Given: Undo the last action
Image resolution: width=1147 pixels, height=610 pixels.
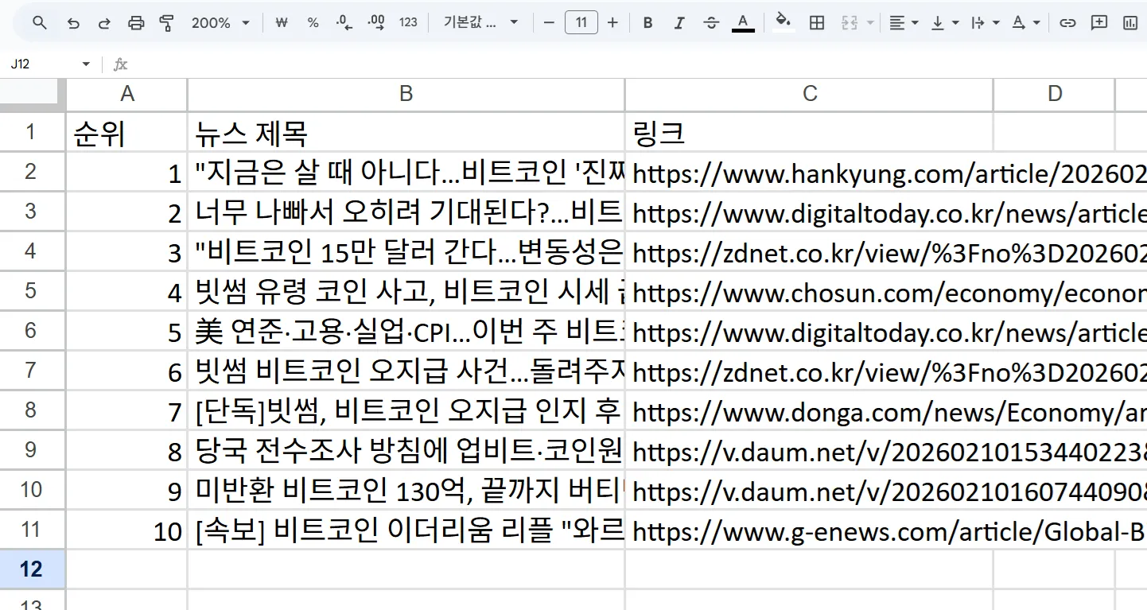Looking at the screenshot, I should point(73,23).
